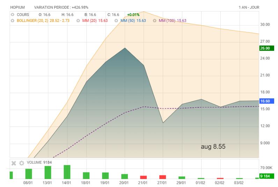Click the 70.00K volume axis label
The width and height of the screenshot is (278, 187).
pyautogui.click(x=266, y=168)
